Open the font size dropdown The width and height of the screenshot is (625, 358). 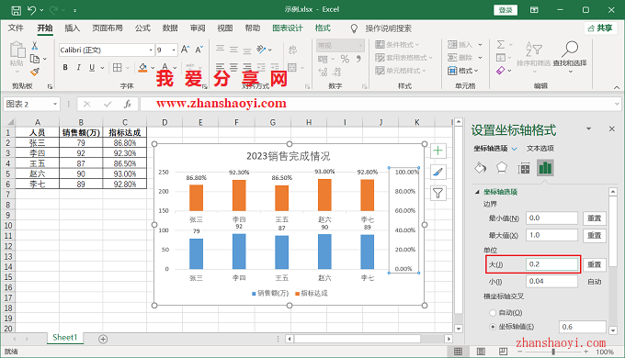(175, 50)
